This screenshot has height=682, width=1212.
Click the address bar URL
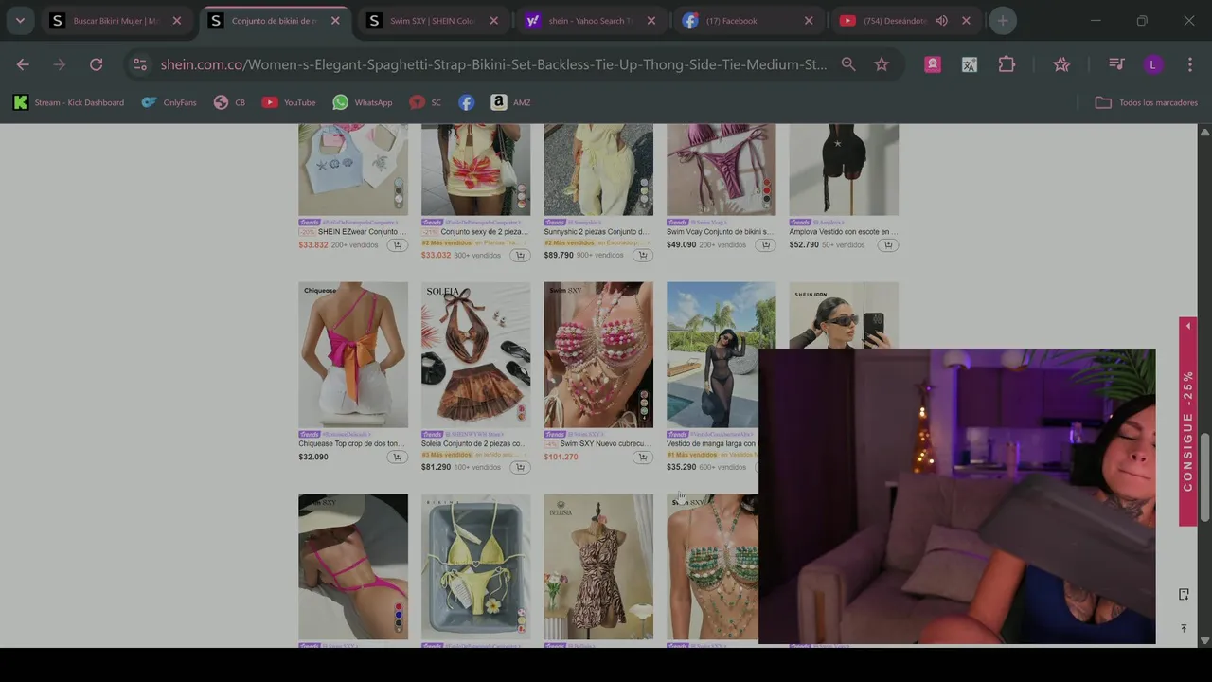(493, 64)
